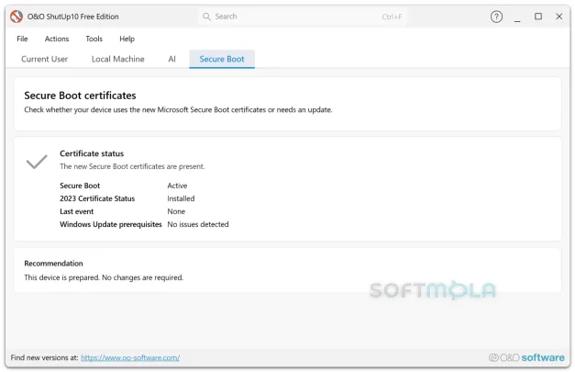Viewport: 575px width, 372px height.
Task: Click the 'Secure Boot certificates' heading
Action: click(x=80, y=96)
